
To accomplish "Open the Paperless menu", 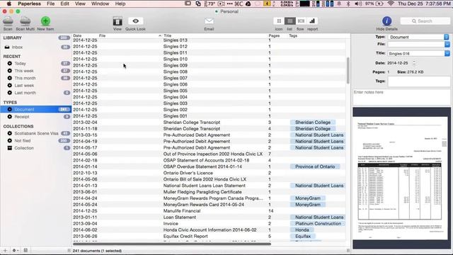I will [29, 4].
